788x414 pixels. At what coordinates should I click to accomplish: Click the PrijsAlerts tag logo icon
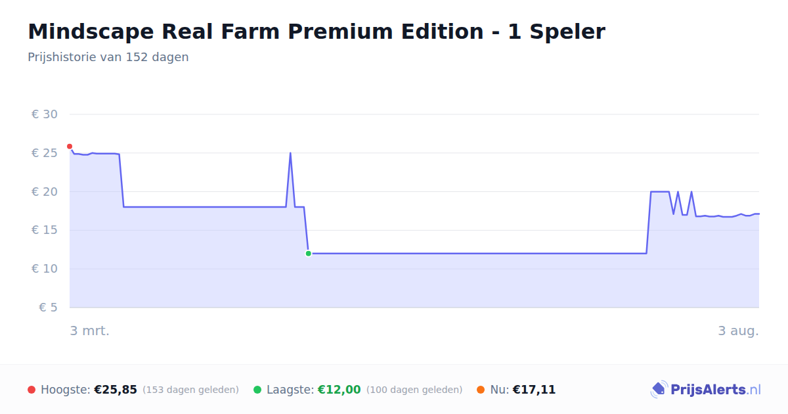(659, 390)
